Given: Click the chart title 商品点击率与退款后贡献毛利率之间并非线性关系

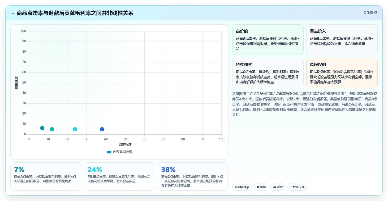Looking at the screenshot, I should coord(75,13).
